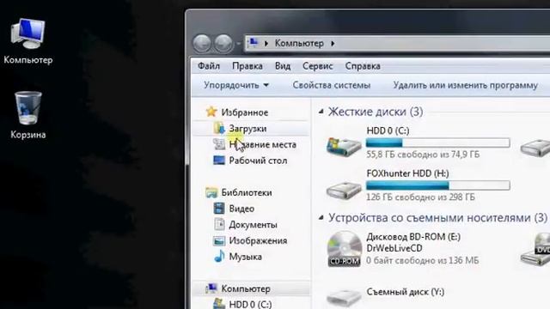Select Компьютер in navigation pane
This screenshot has height=309, width=550.
click(x=246, y=289)
